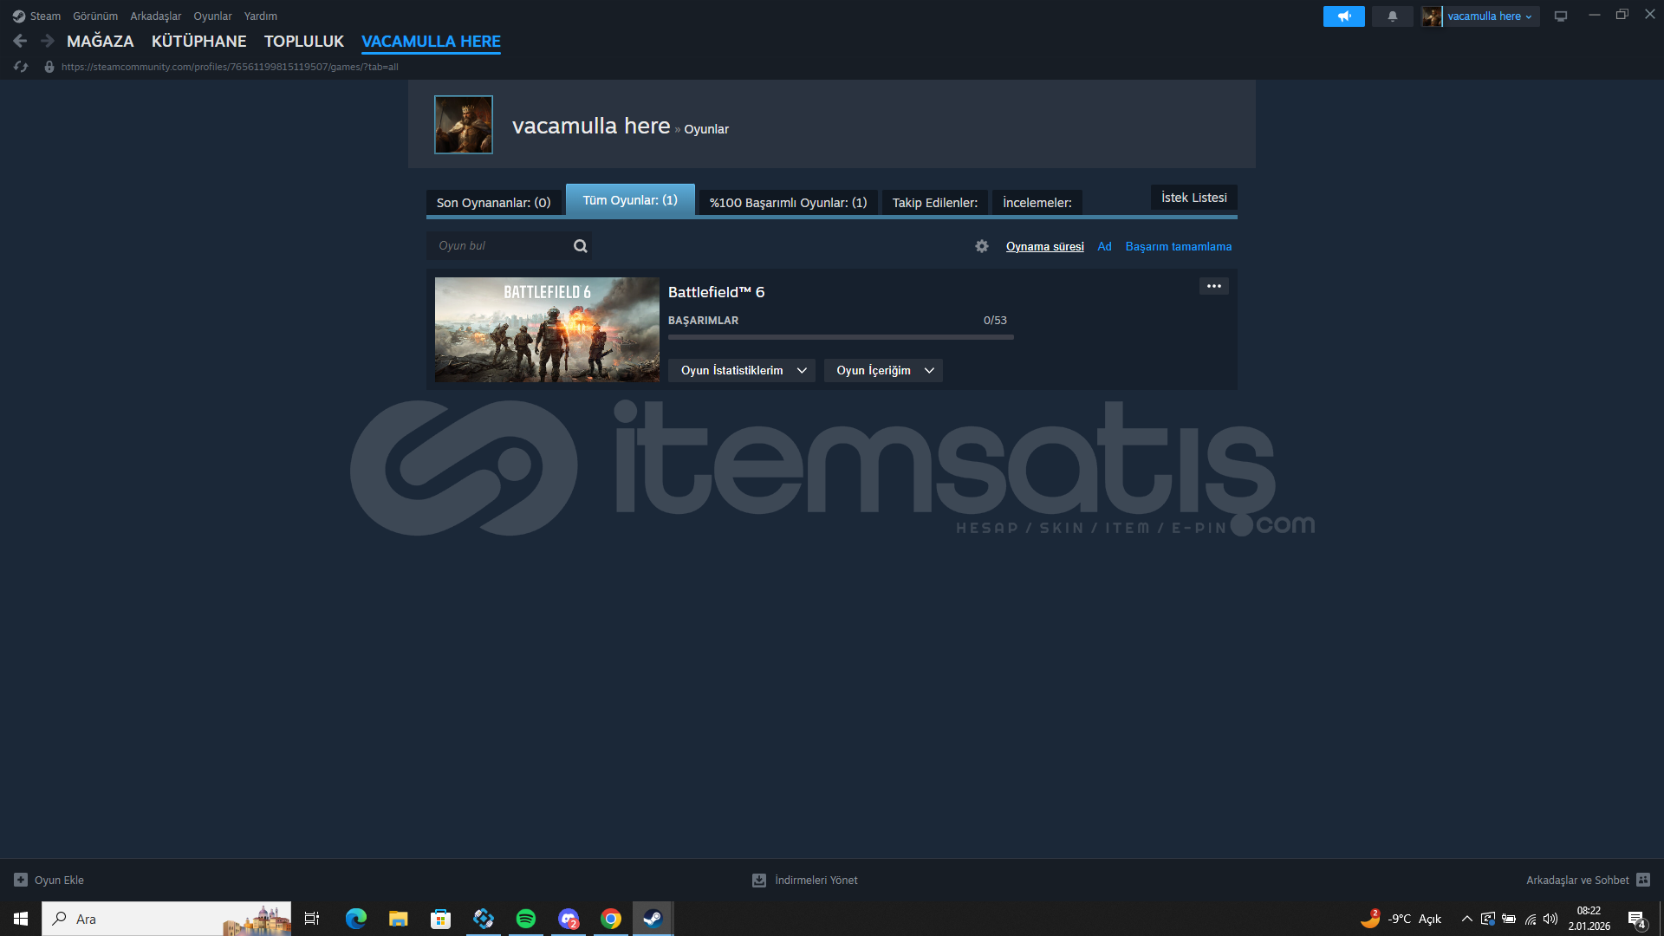This screenshot has width=1664, height=936.
Task: Click the Big Picture mode monitor icon
Action: (1561, 16)
